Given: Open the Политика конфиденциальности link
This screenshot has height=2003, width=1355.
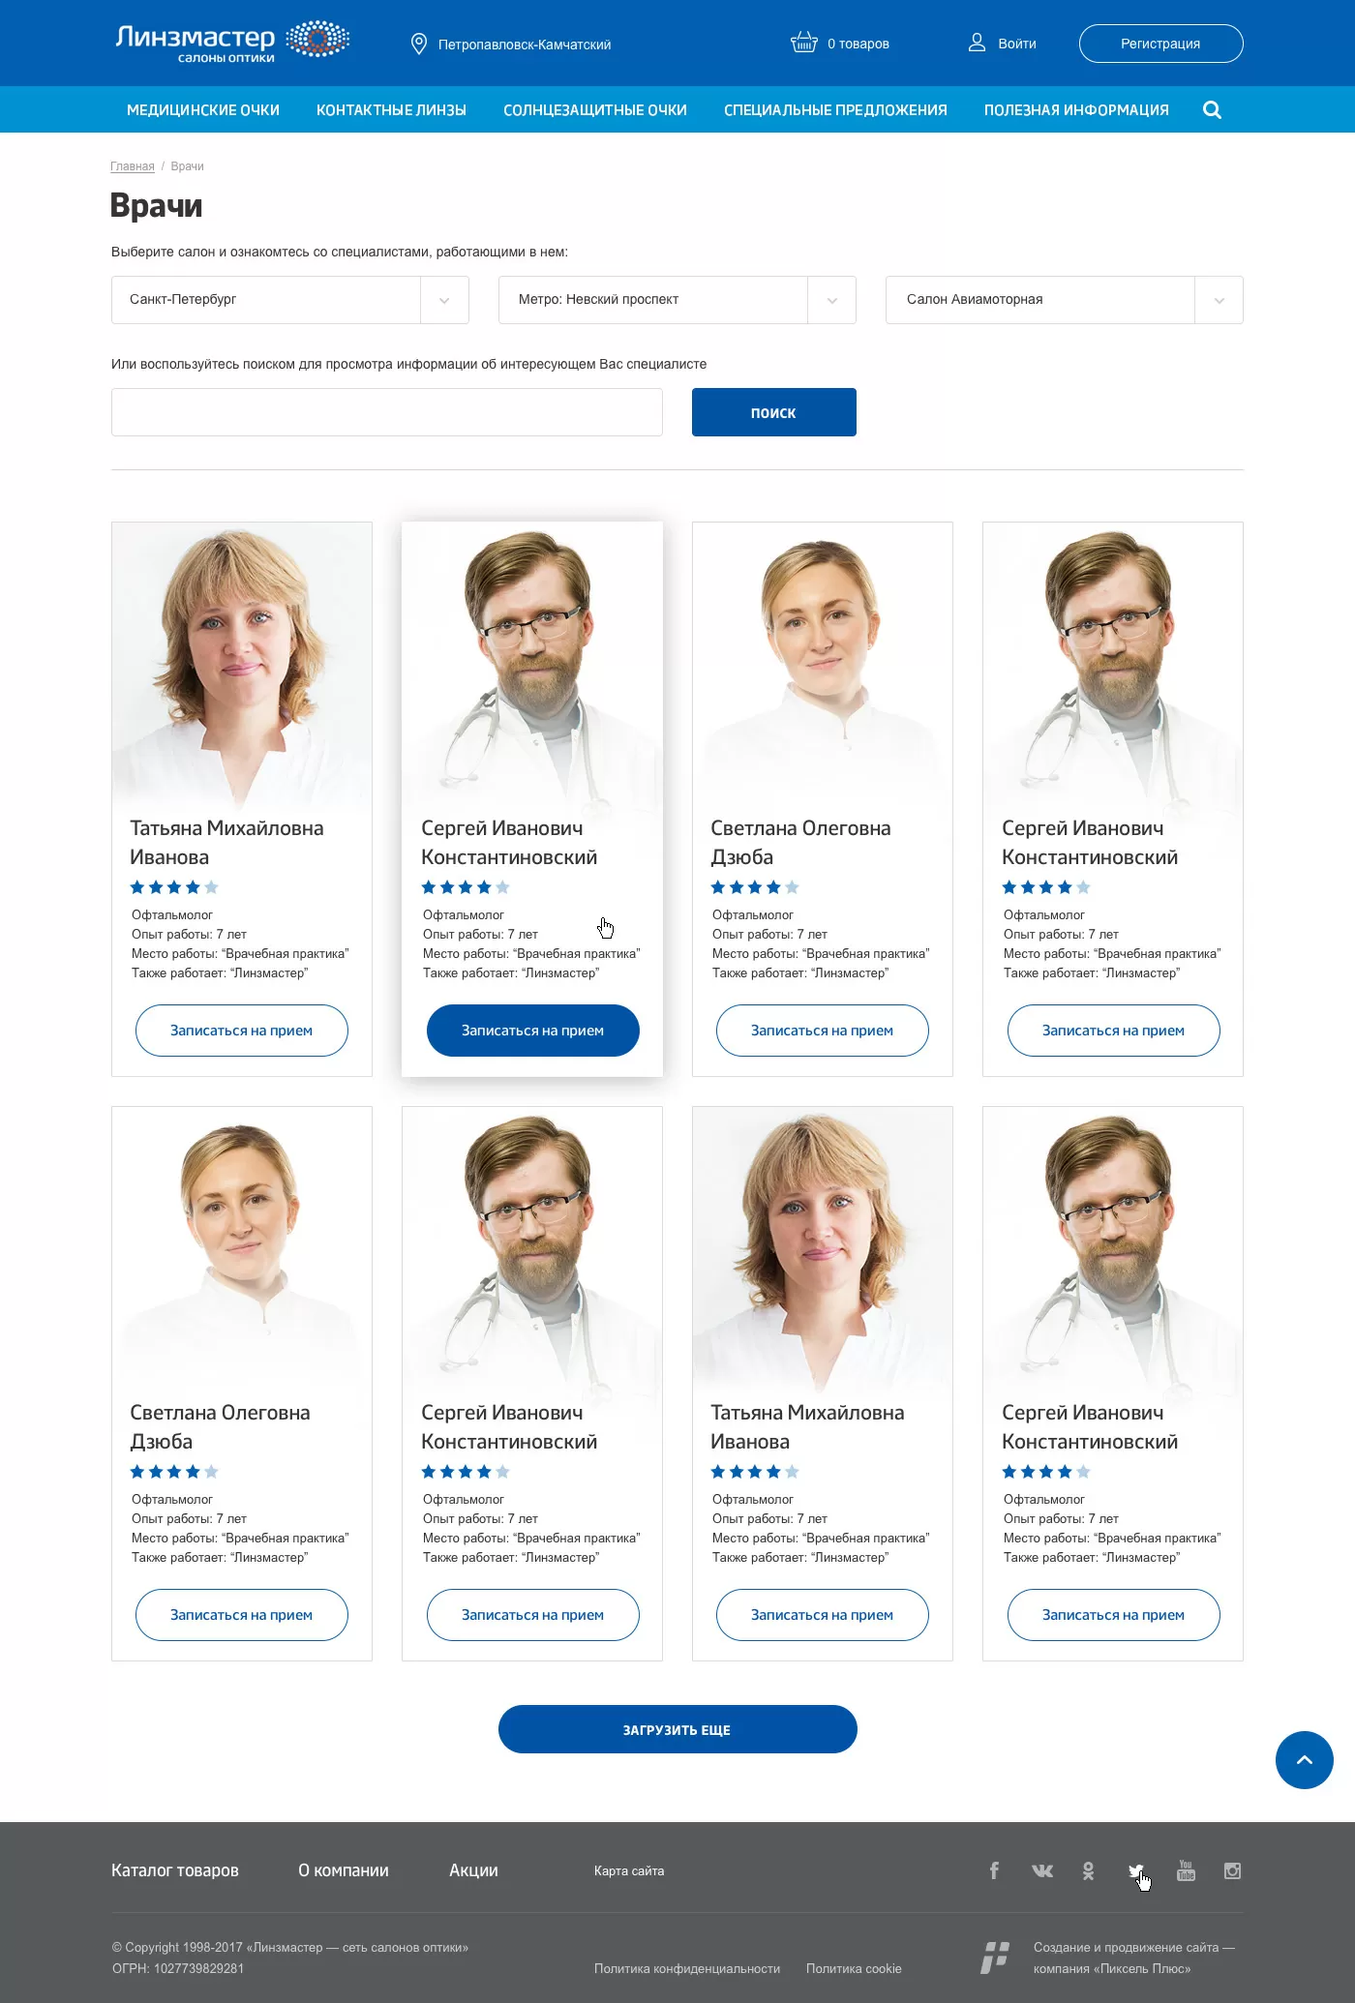Looking at the screenshot, I should click(x=687, y=1968).
